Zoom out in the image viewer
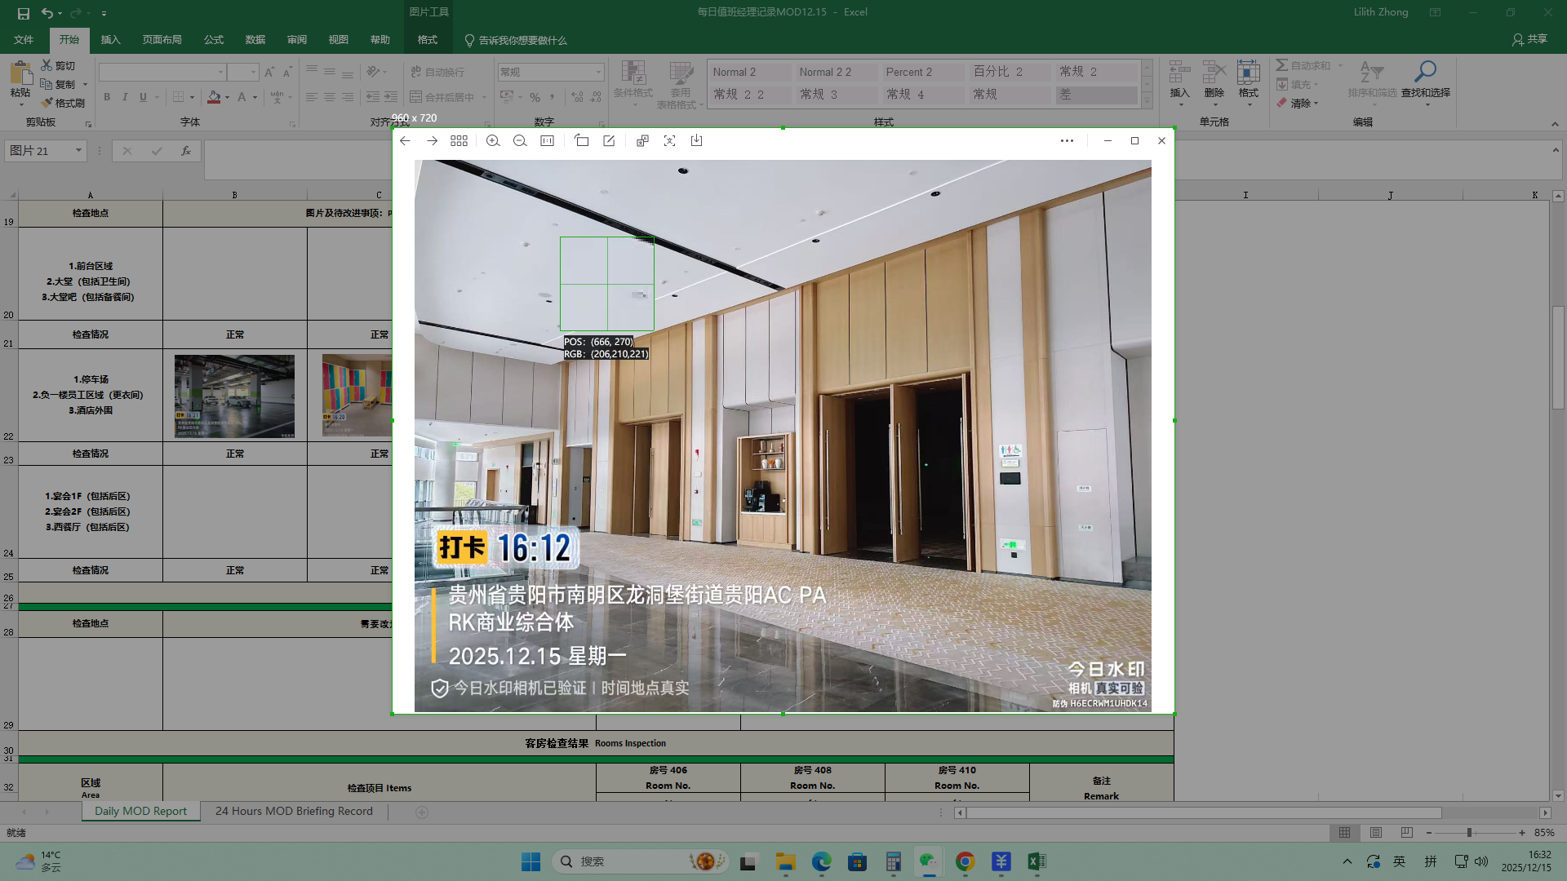1567x881 pixels. tap(520, 141)
